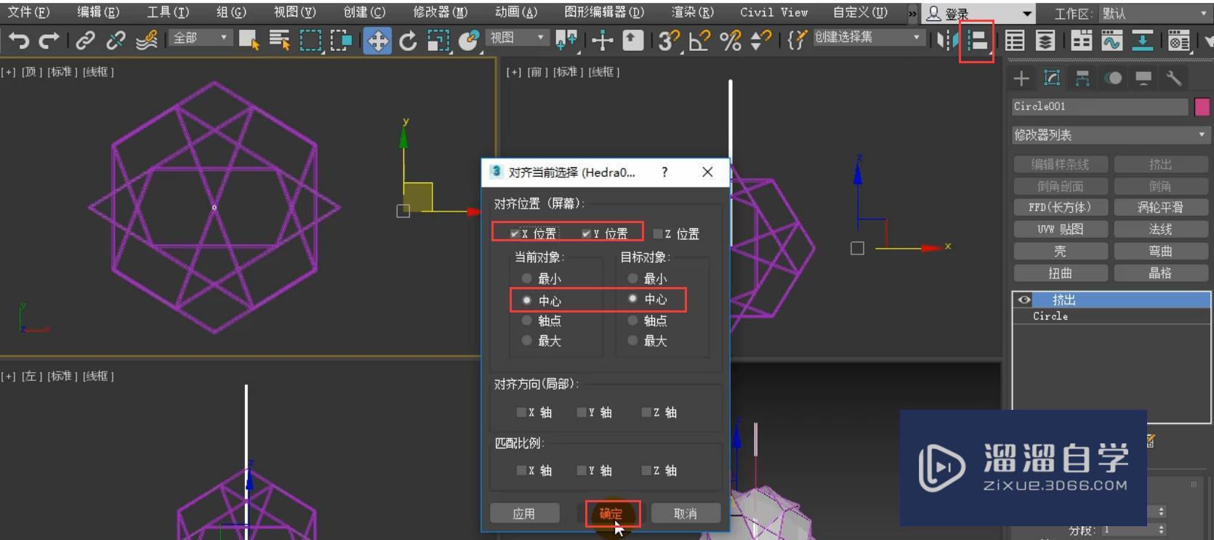Activate the Select and Move tool
This screenshot has height=540, width=1214.
pos(378,40)
